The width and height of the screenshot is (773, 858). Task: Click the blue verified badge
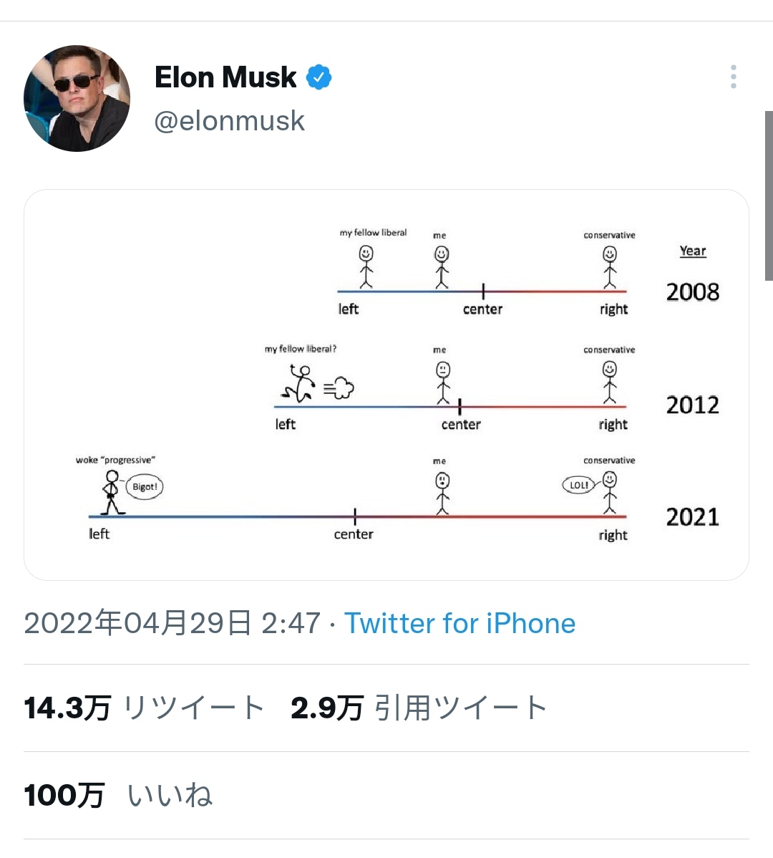point(319,77)
